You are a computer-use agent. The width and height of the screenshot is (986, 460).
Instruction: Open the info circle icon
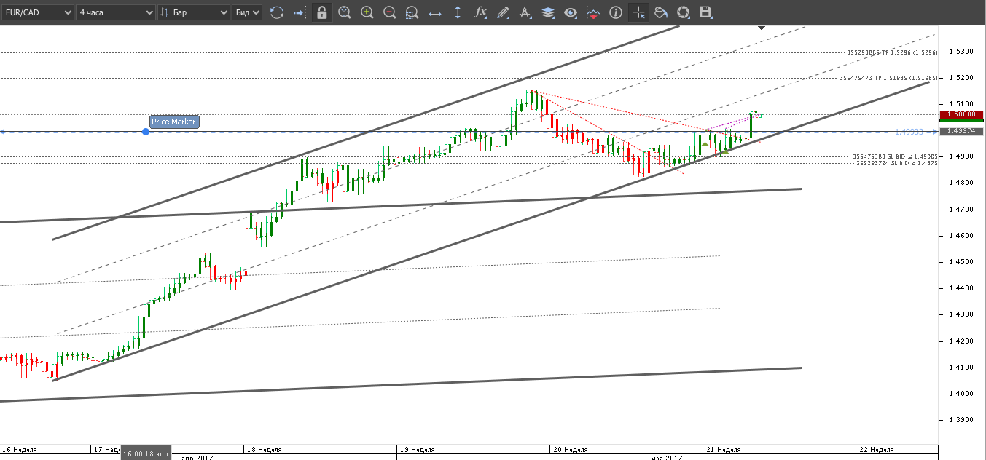(x=616, y=12)
